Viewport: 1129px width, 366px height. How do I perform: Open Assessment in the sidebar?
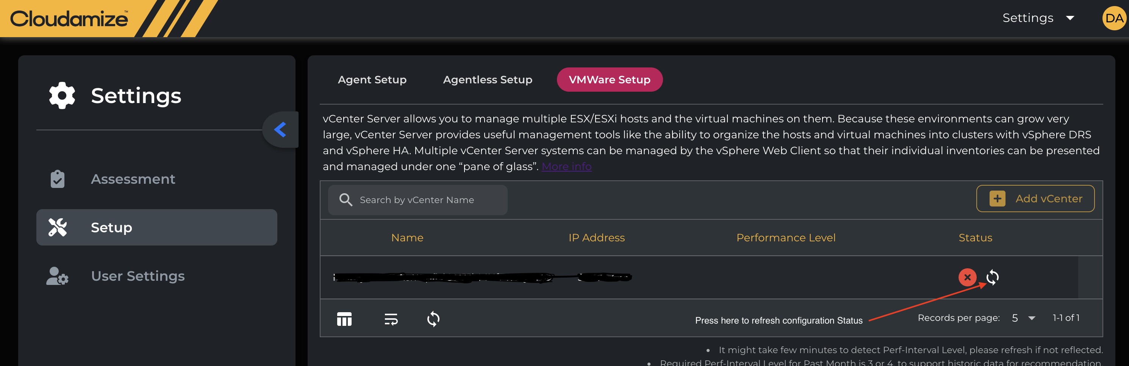pos(133,179)
